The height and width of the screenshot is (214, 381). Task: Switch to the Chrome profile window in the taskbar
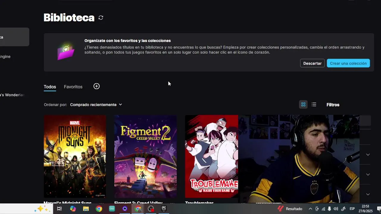[138, 209]
